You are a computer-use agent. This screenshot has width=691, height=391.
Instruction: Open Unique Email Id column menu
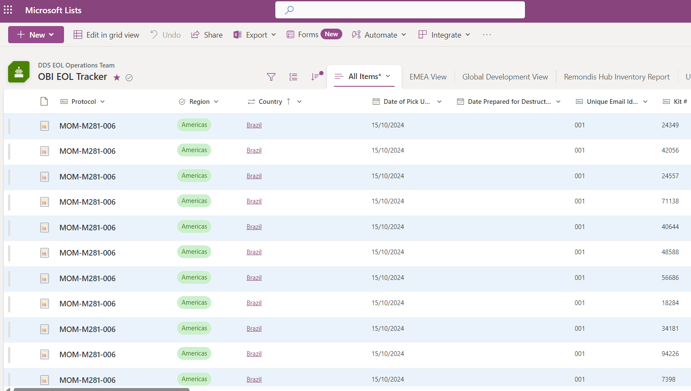point(645,102)
